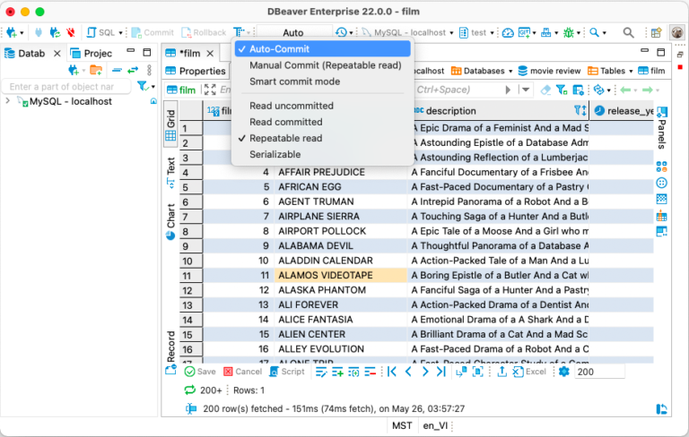Image resolution: width=689 pixels, height=437 pixels.
Task: Toggle the Record view mode
Action: (x=170, y=352)
